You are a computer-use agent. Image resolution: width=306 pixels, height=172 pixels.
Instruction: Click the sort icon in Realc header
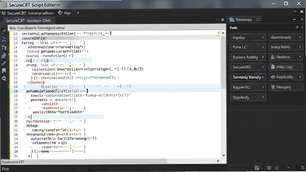coord(297,28)
